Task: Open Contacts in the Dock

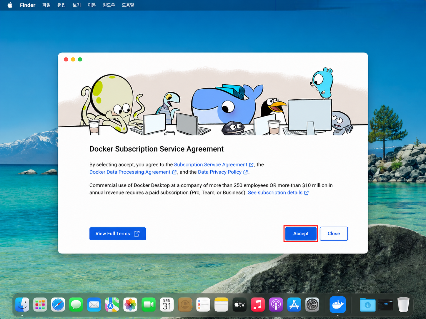Action: 185,305
